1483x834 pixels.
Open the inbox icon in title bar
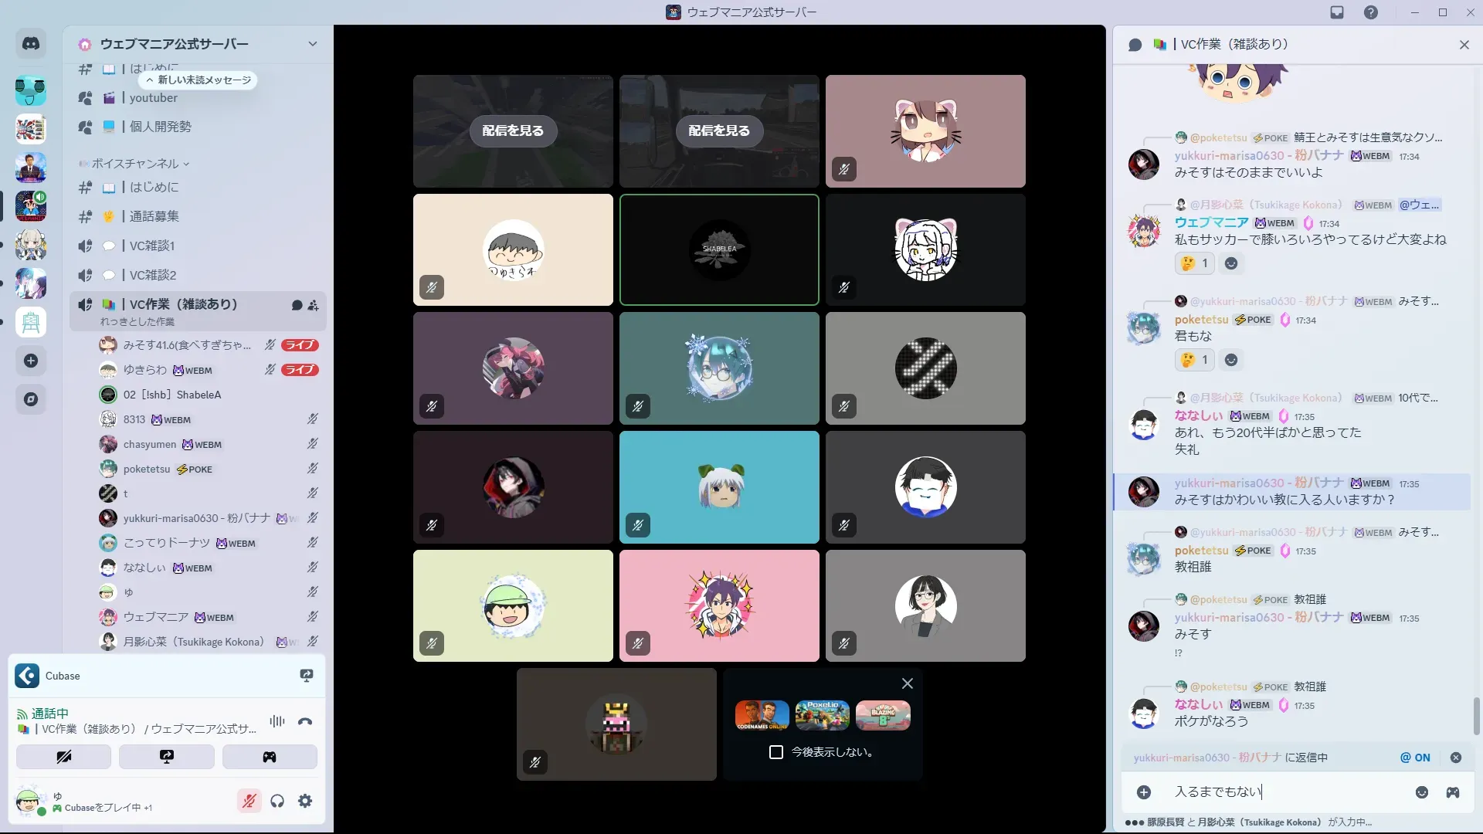coord(1337,12)
